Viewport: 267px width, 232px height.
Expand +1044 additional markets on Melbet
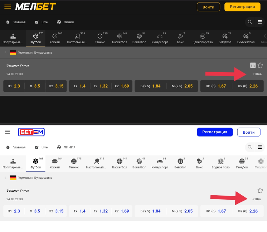tap(257, 74)
